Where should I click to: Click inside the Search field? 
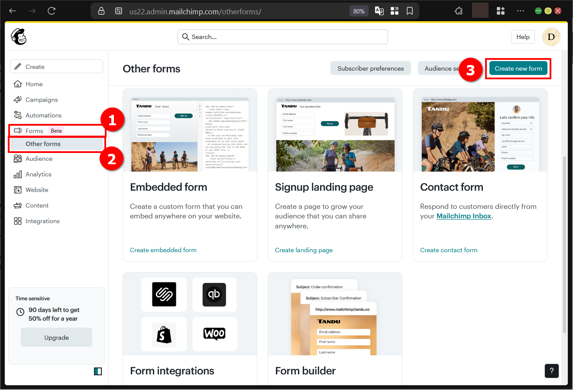point(282,37)
